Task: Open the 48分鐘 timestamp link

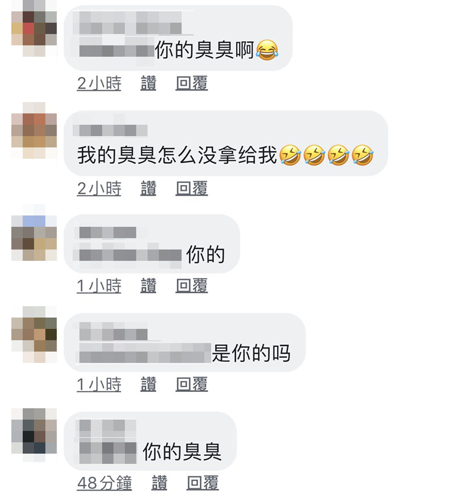Action: pos(104,483)
